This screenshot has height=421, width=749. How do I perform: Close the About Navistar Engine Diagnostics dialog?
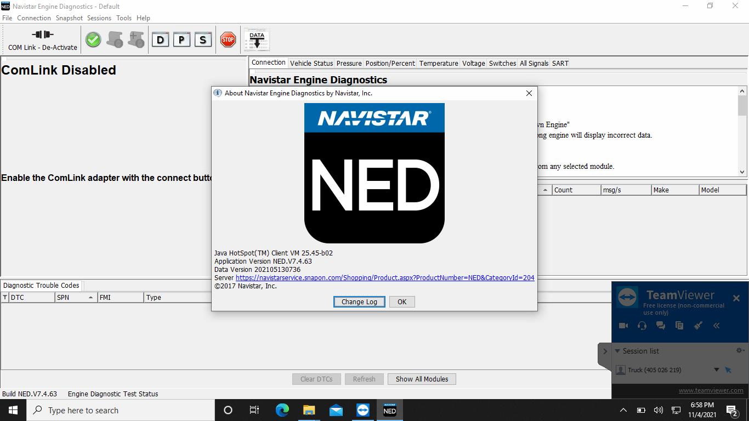click(x=529, y=93)
